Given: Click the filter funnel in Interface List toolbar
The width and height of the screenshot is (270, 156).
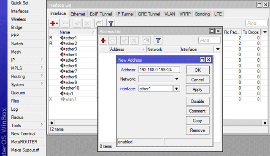Looking at the screenshot, I should [111, 23].
